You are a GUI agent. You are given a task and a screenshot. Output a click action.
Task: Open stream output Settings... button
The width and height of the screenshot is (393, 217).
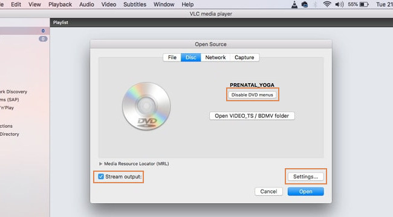click(305, 177)
